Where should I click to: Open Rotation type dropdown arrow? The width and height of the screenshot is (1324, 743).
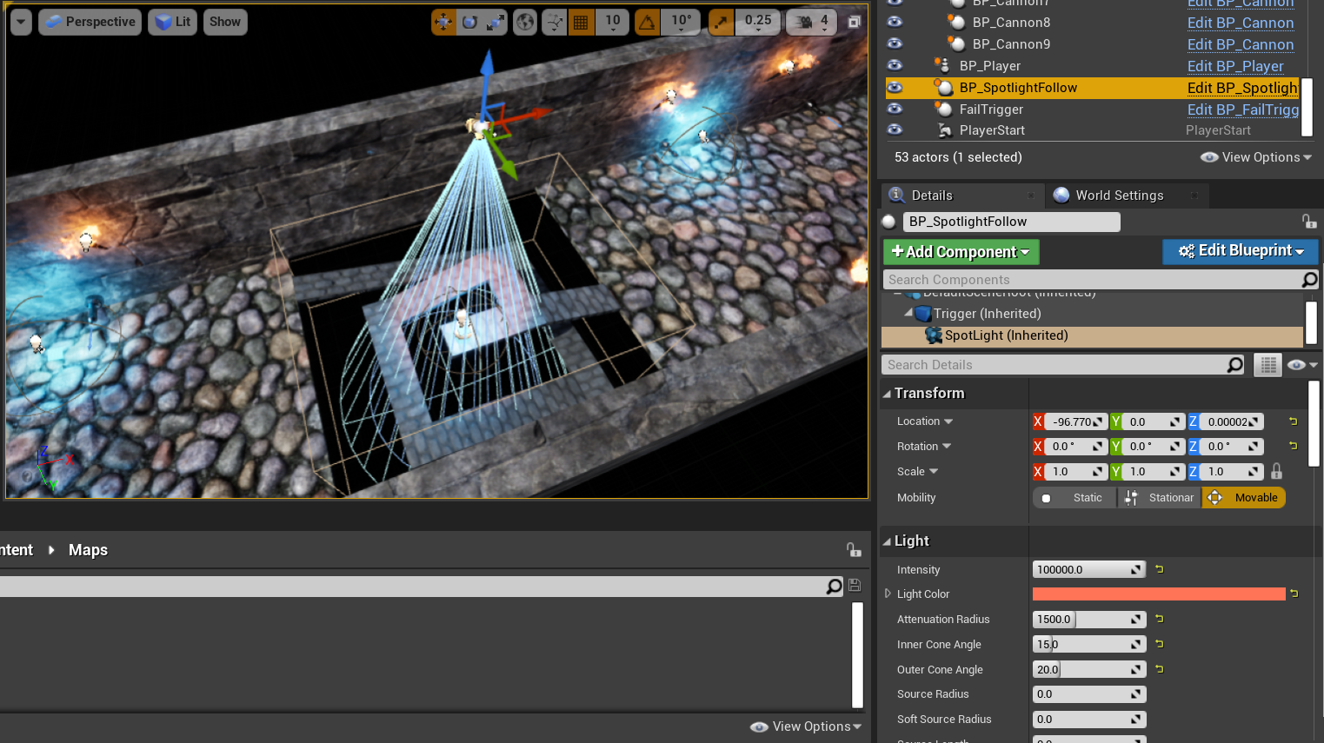[x=947, y=447]
